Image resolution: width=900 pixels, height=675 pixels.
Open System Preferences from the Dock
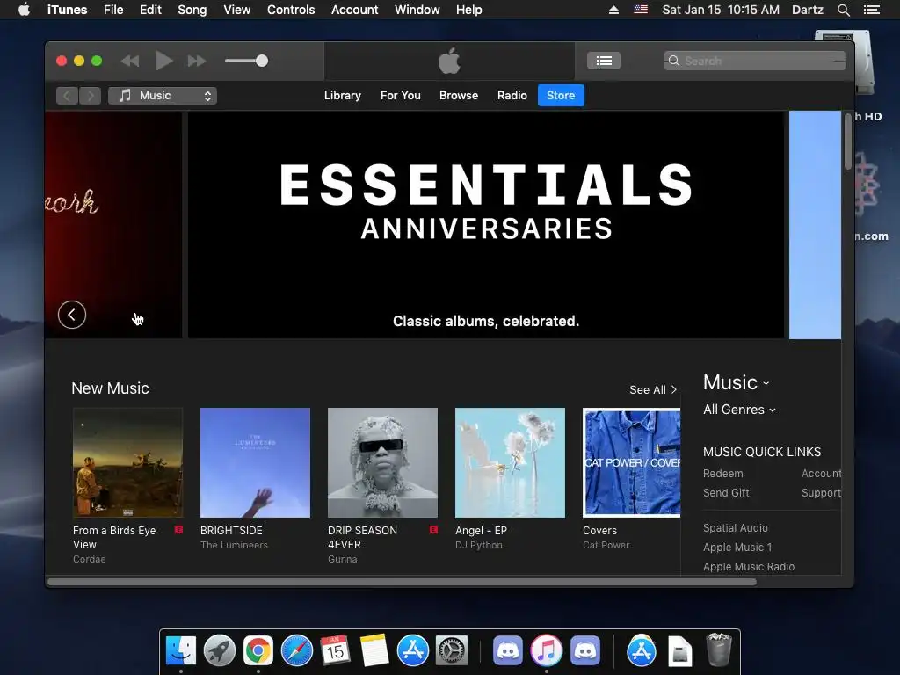point(452,650)
